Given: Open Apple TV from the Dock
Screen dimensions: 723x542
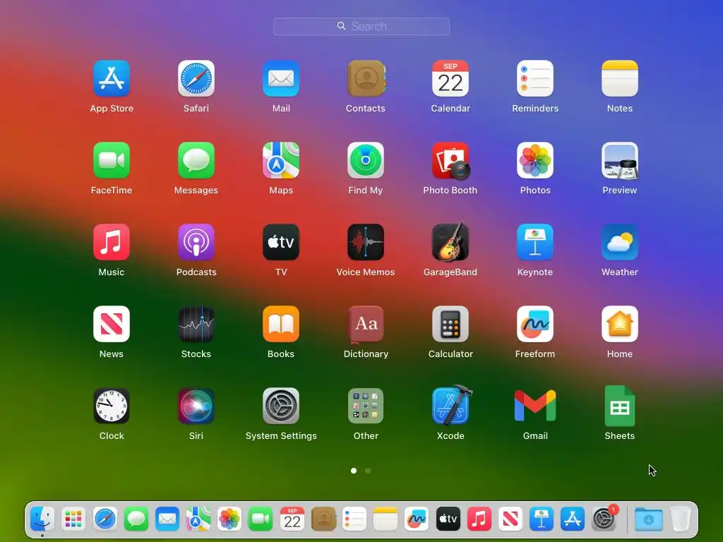Looking at the screenshot, I should coord(448,519).
